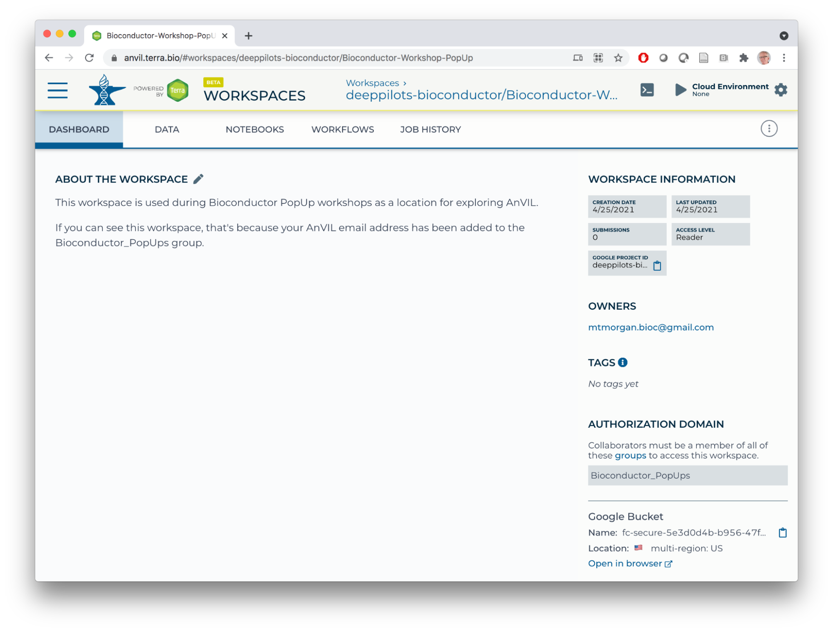Image resolution: width=833 pixels, height=632 pixels.
Task: Click the bucket name fc-secure-5e3d0d4b text
Action: [x=694, y=533]
